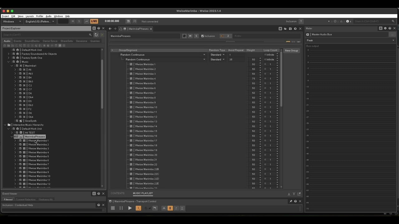
Task: Open Meter panel settings gear
Action: pos(385,28)
